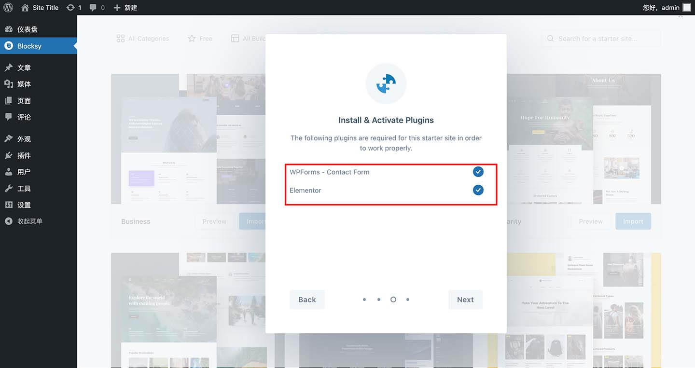Open the Site Title home link
The width and height of the screenshot is (695, 368).
point(40,8)
